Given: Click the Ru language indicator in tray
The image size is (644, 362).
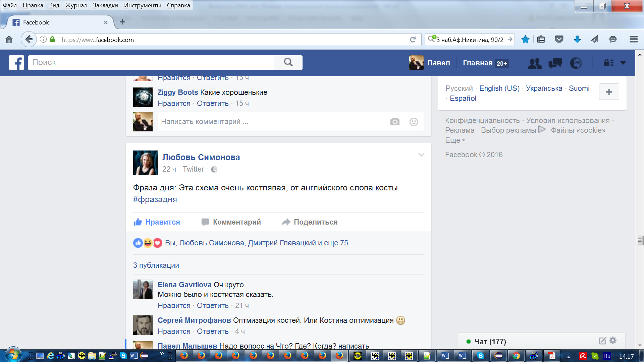Looking at the screenshot, I should pyautogui.click(x=607, y=356).
